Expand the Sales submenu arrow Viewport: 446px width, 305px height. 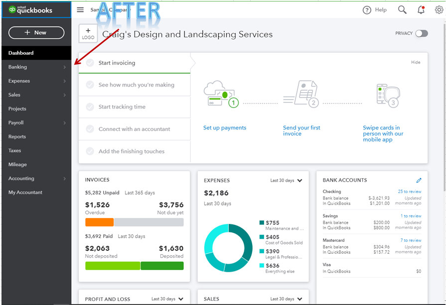coord(65,95)
